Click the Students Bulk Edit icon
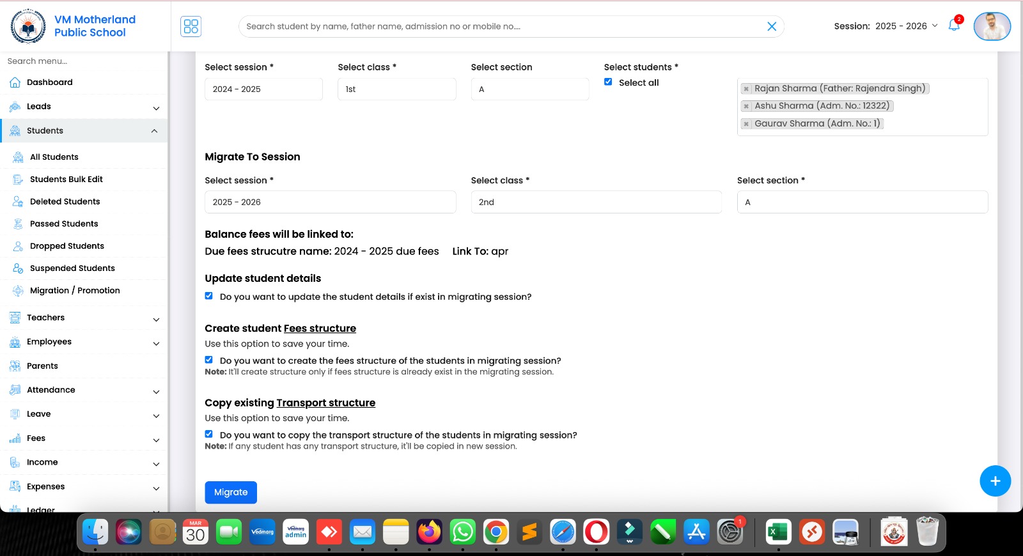Viewport: 1023px width, 556px height. pyautogui.click(x=18, y=180)
